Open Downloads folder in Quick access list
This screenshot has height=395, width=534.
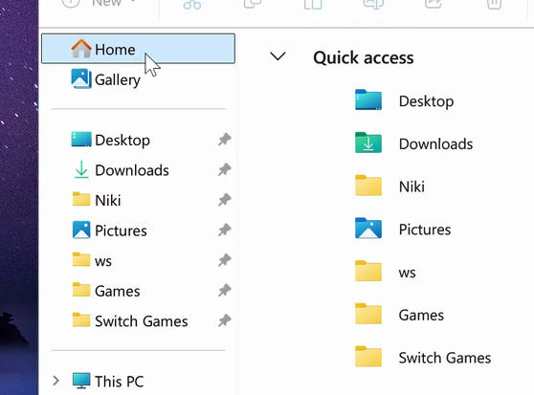pyautogui.click(x=413, y=143)
